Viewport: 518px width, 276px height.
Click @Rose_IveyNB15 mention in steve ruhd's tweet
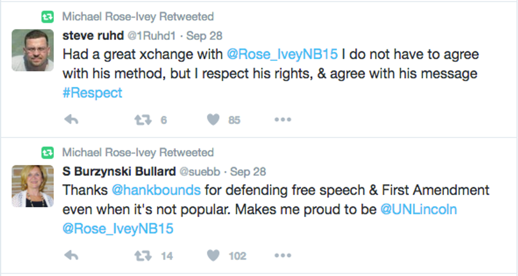(282, 54)
